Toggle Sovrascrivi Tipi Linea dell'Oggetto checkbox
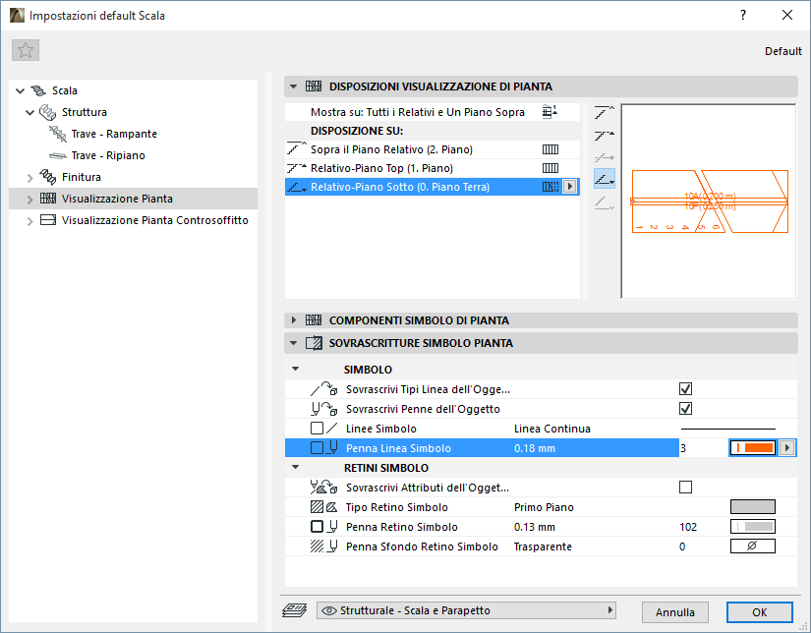Image resolution: width=811 pixels, height=633 pixels. [685, 389]
